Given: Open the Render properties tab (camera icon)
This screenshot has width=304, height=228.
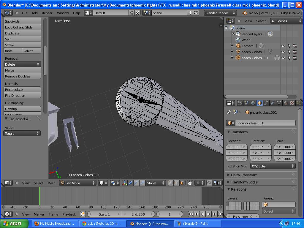Looking at the screenshot, I should pyautogui.click(x=240, y=103).
